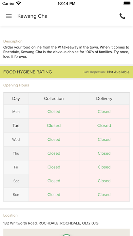Image resolution: width=133 pixels, height=236 pixels.
Task: Tap Tuesday's Delivery Closed cell
Action: (x=104, y=125)
